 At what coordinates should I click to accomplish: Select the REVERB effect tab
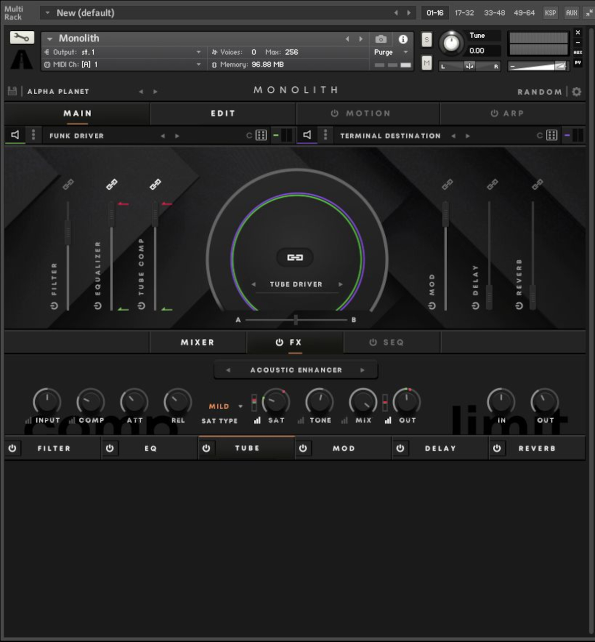(x=537, y=448)
